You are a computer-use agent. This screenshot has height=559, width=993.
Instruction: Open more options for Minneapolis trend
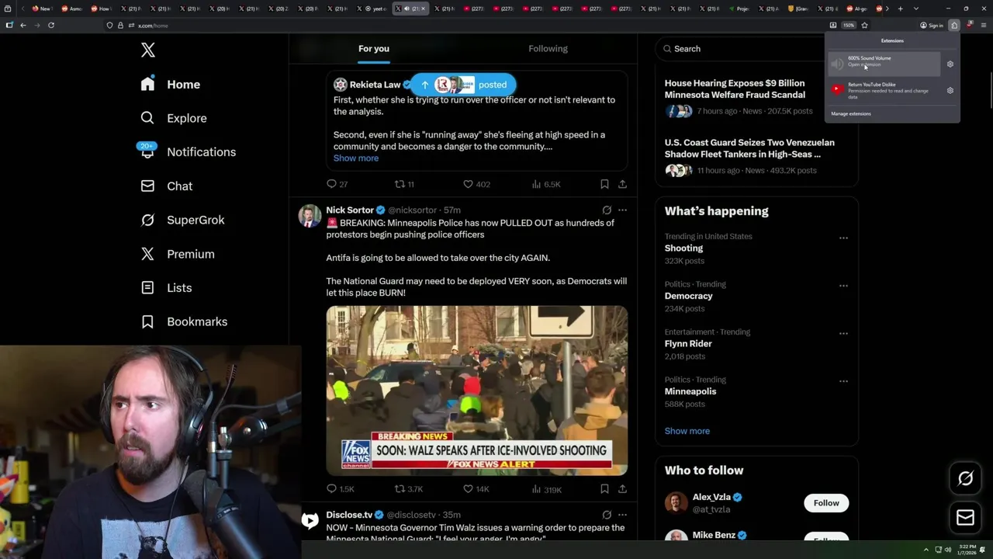pos(843,381)
